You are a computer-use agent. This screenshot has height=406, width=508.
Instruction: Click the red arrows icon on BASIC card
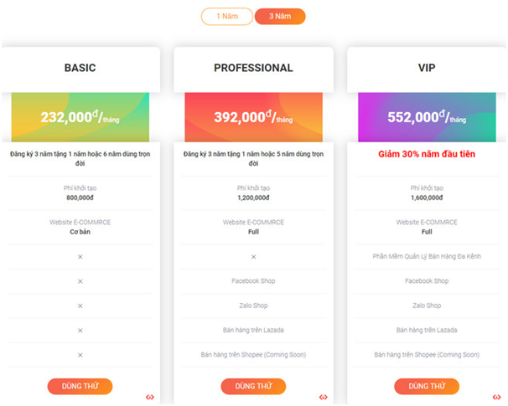pos(150,398)
